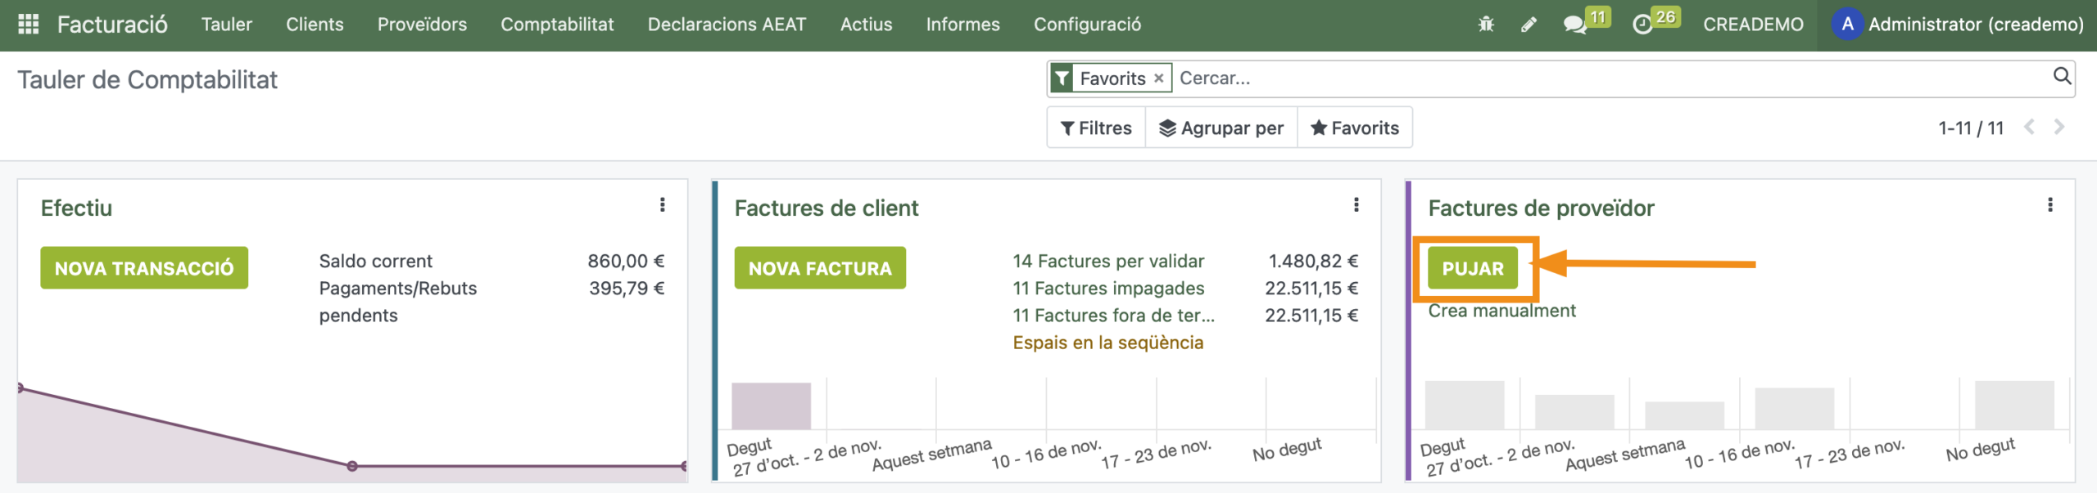Open the Comptabilitat menu
This screenshot has width=2097, height=493.
tap(557, 25)
